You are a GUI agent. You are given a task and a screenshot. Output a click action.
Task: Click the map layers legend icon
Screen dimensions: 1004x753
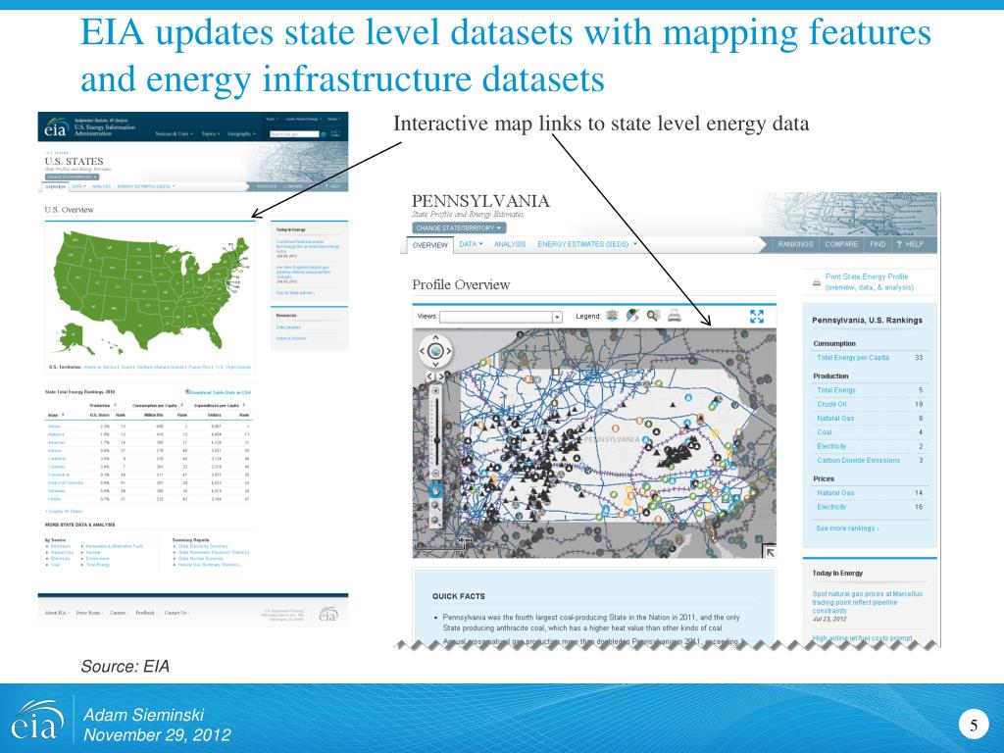[613, 315]
